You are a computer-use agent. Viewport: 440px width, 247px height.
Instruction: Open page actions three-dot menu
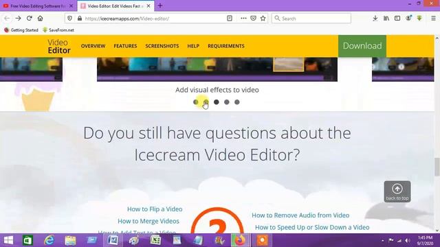(x=243, y=19)
